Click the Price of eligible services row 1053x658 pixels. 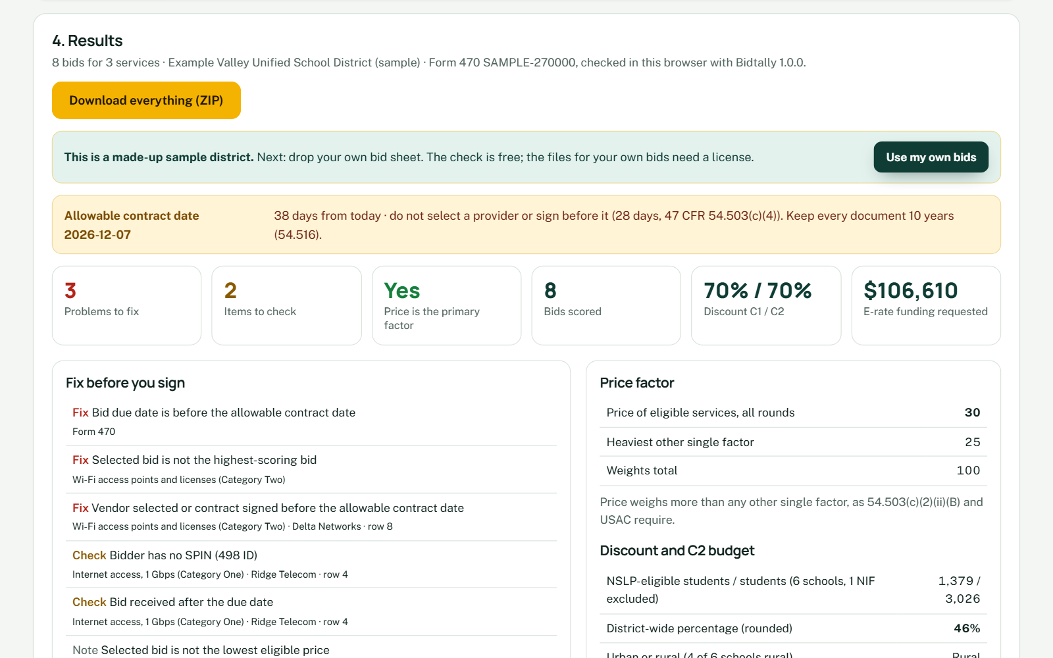[793, 413]
